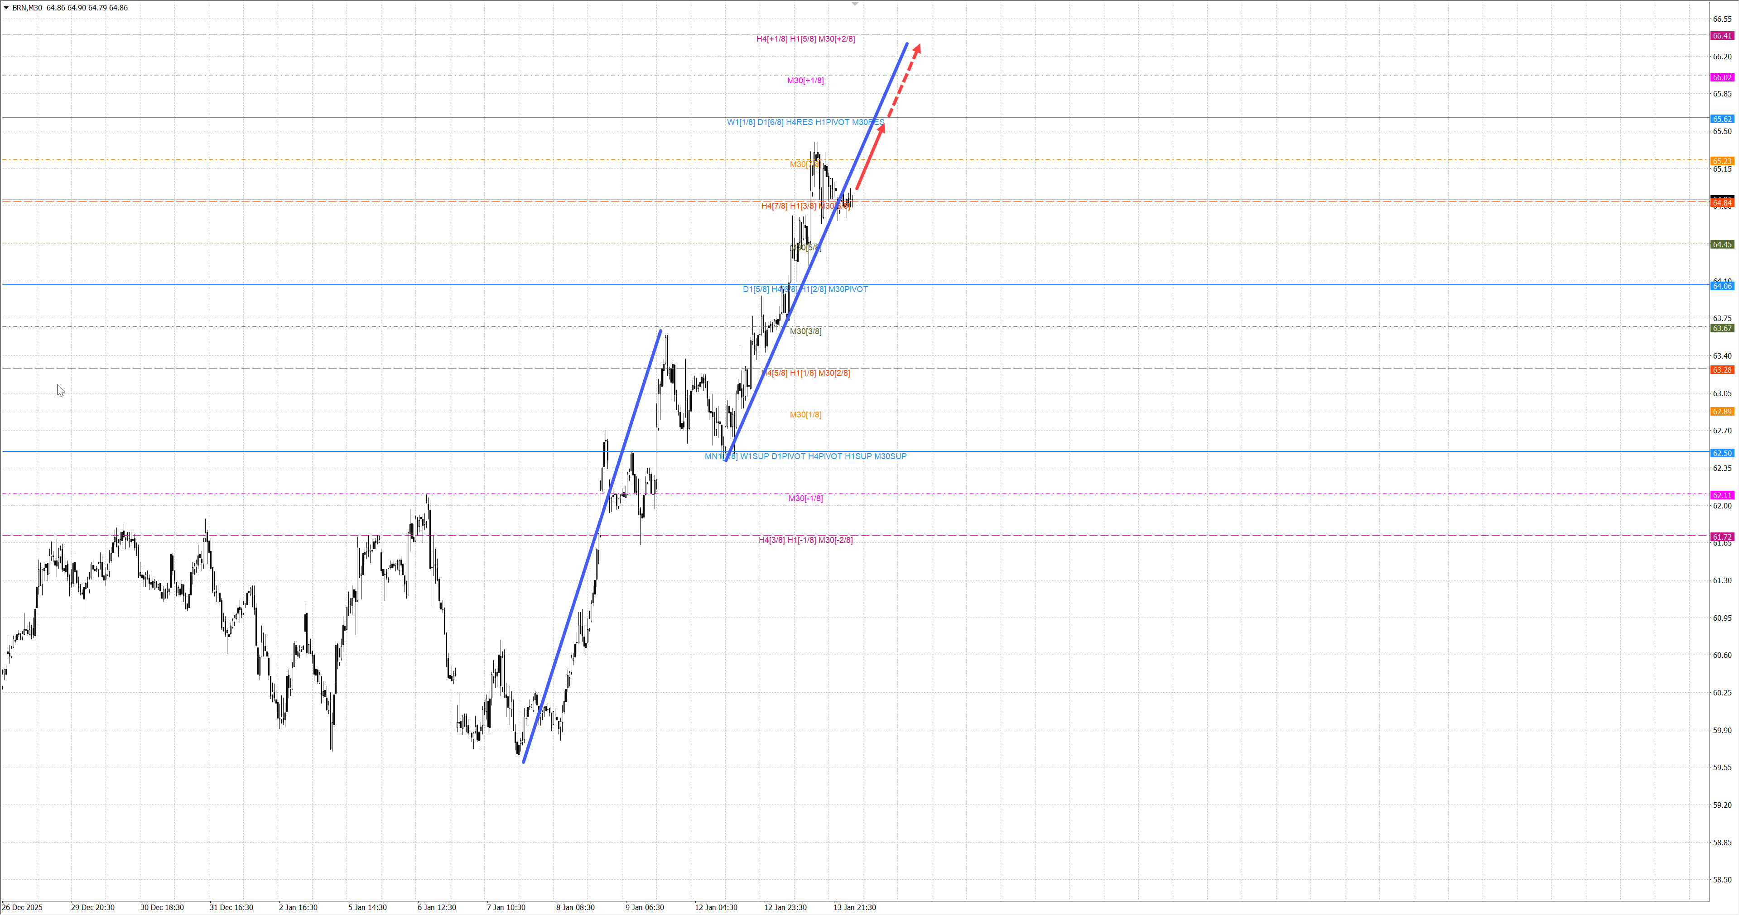Screen dimensions: 1739x915
Task: Click the '26 Dec 2025' date label
Action: (22, 908)
